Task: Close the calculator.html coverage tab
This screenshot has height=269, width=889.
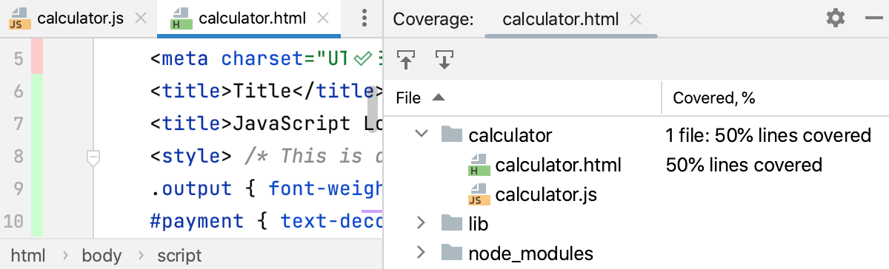Action: pos(636,19)
